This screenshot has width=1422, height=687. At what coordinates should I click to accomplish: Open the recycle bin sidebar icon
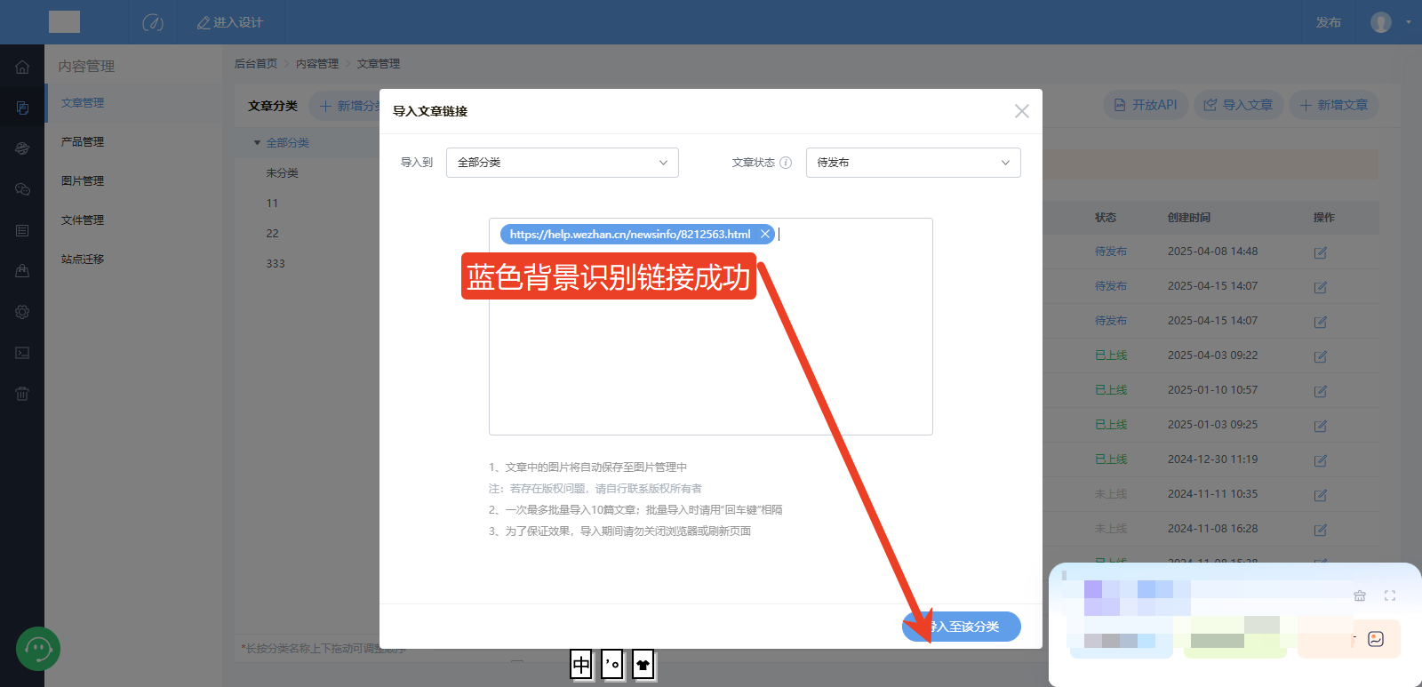coord(22,394)
